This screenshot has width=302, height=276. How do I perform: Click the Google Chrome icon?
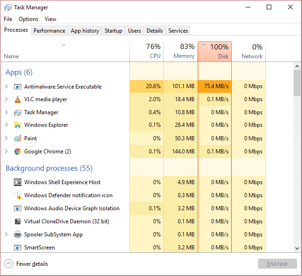18,152
